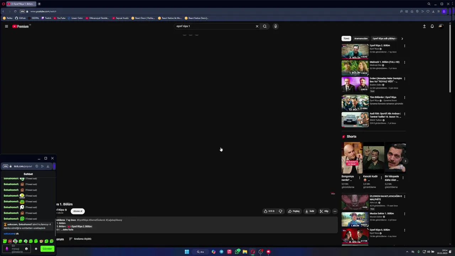Open options for Evden Çıkmadan Neler Demişim video

(x=405, y=79)
